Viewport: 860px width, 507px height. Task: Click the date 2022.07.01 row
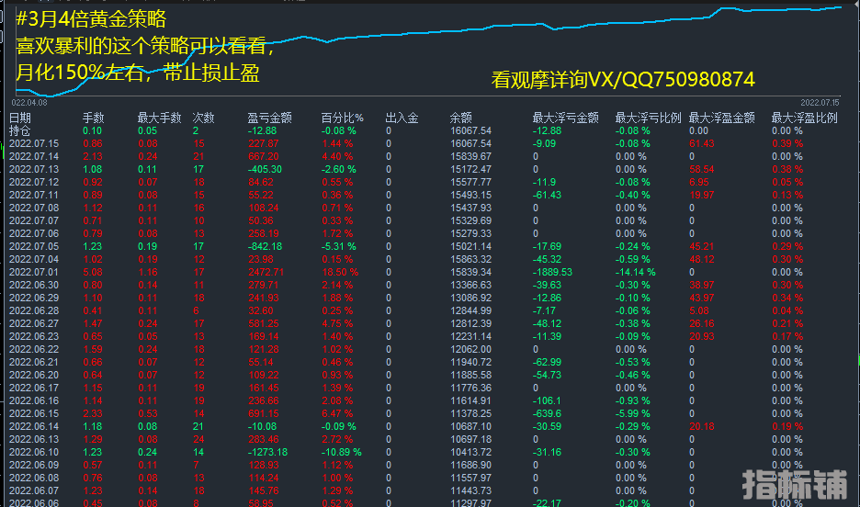click(x=34, y=273)
